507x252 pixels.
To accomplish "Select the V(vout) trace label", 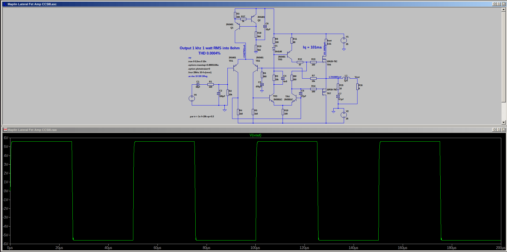I will pos(255,135).
